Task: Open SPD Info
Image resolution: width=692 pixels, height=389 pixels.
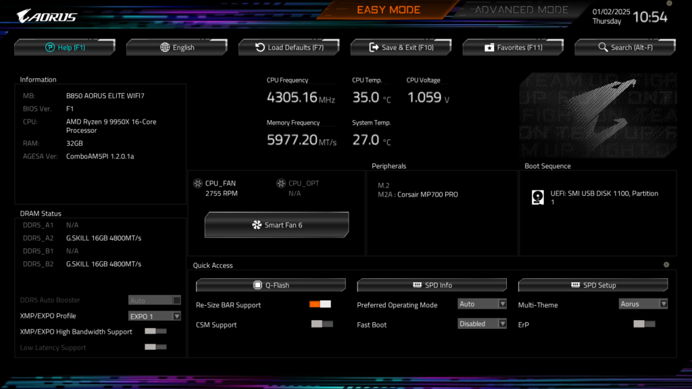Action: (432, 285)
